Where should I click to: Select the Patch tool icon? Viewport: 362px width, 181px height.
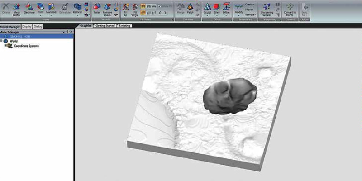coord(190,8)
